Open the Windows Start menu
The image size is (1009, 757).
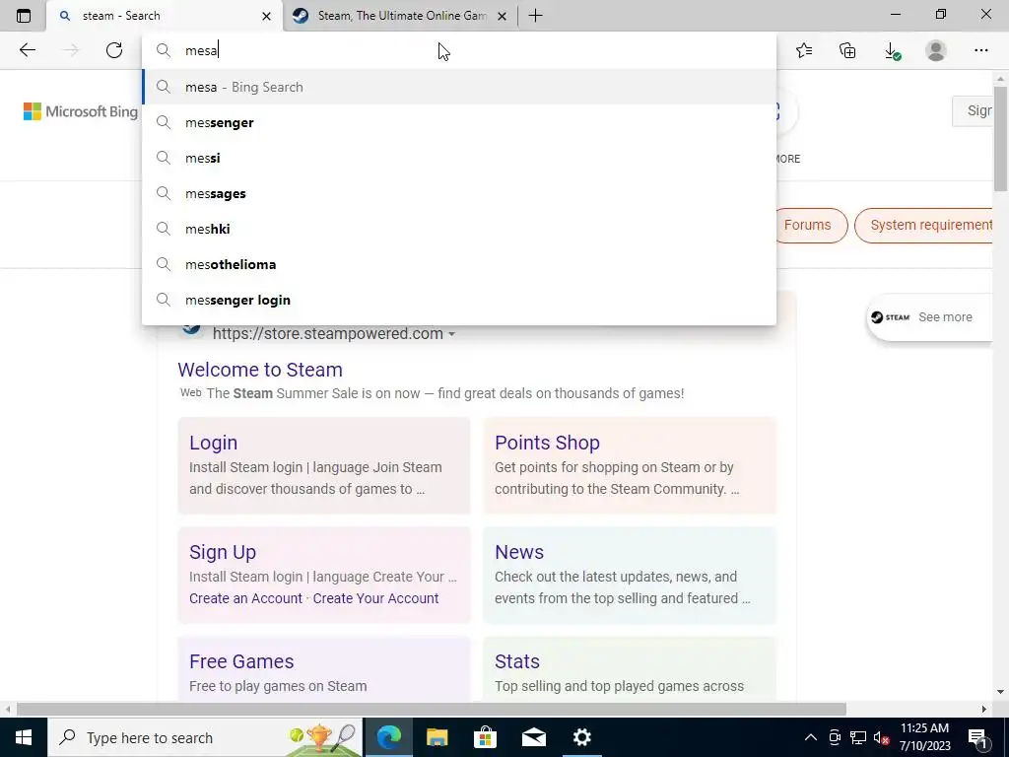click(24, 737)
